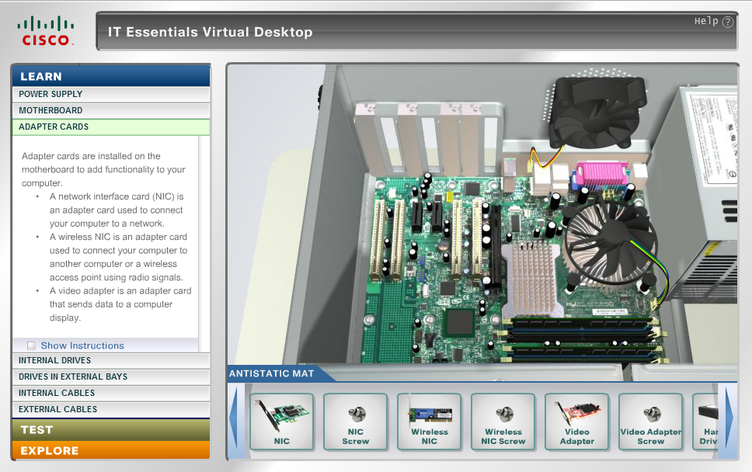This screenshot has height=472, width=752.
Task: Select the Video Adapter card
Action: click(576, 422)
